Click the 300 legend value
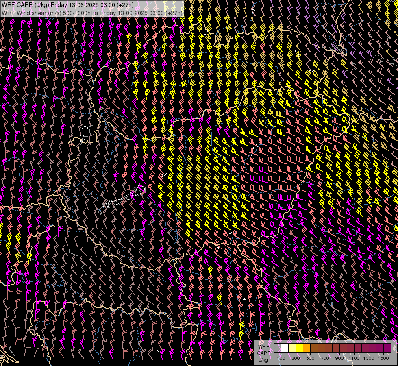 click(296, 358)
